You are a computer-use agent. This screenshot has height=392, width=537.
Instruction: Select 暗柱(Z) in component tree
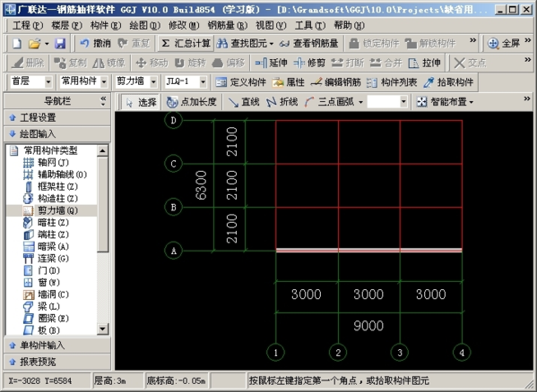[x=46, y=223]
